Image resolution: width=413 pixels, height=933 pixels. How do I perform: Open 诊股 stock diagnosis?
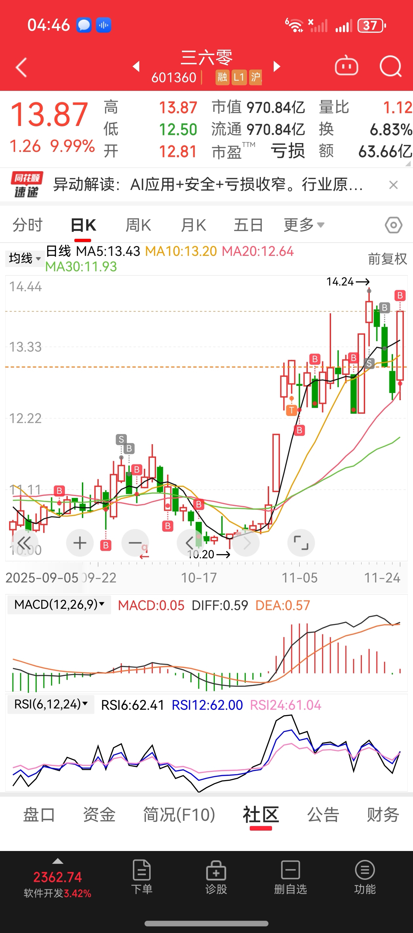[216, 877]
